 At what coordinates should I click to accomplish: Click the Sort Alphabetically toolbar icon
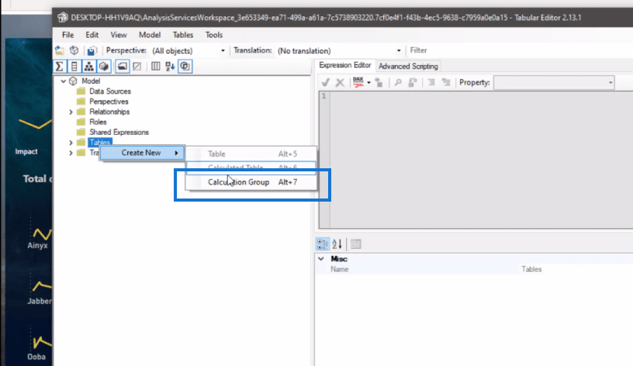[171, 66]
